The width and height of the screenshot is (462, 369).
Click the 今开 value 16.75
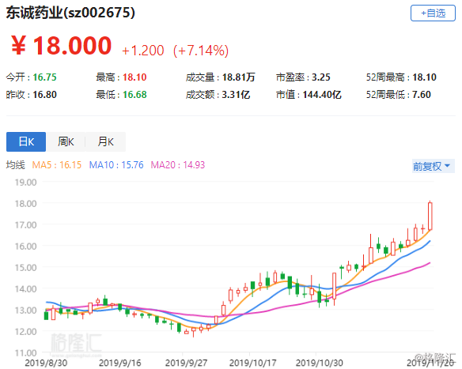point(44,77)
